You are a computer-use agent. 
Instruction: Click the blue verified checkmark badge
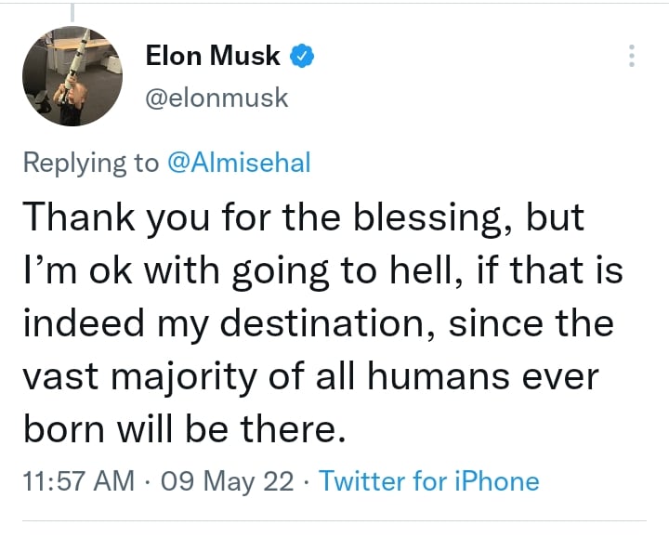click(302, 56)
